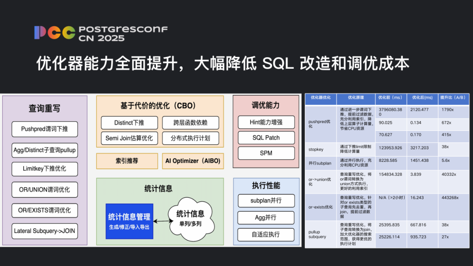This screenshot has height=266, width=473.
Task: Click the 查询重写 heading
Action: click(44, 108)
